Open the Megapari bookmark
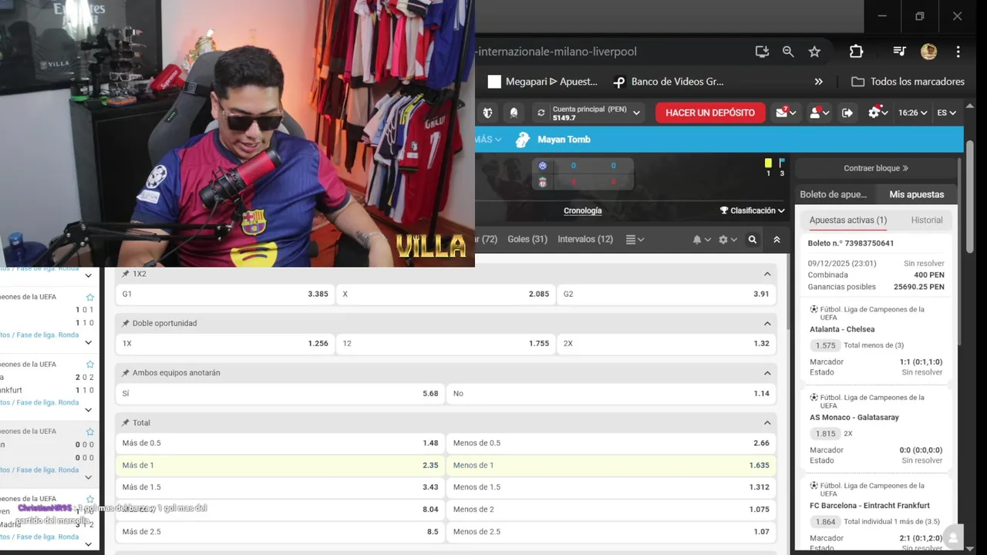The image size is (987, 555). click(x=543, y=82)
